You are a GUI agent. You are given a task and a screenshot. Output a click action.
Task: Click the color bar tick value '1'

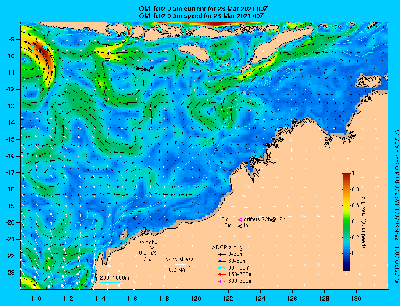(353, 173)
